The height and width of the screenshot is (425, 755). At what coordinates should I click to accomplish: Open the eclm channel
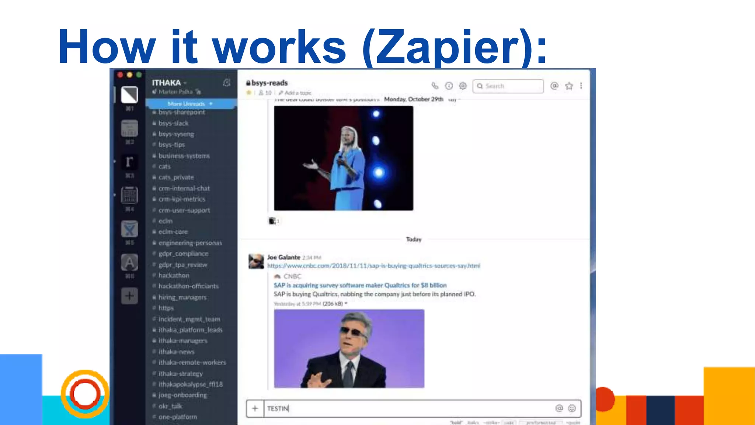(165, 221)
